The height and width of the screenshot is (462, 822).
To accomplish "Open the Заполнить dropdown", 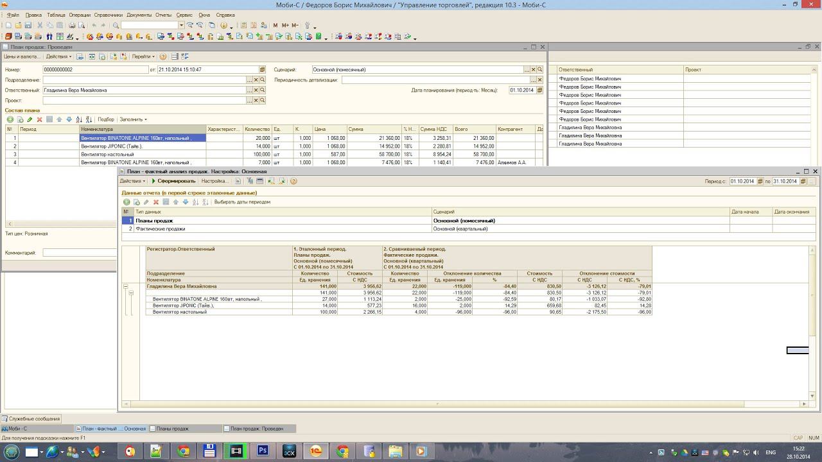I will pyautogui.click(x=133, y=119).
